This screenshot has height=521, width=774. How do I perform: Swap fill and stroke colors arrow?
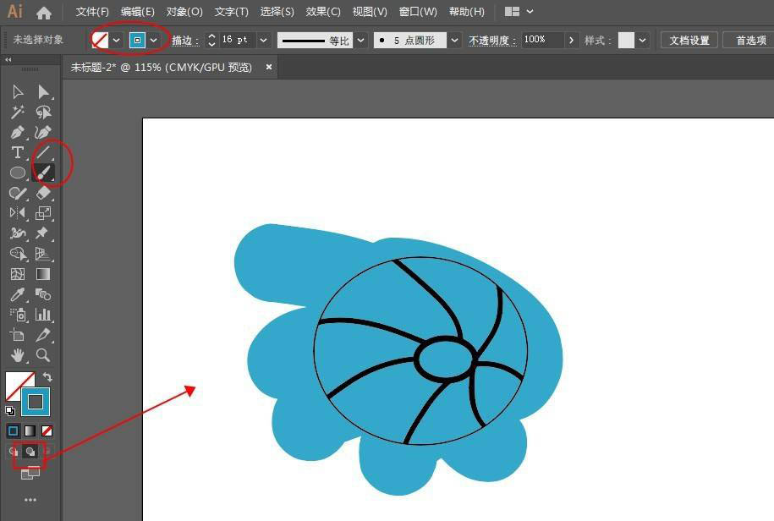tap(47, 377)
